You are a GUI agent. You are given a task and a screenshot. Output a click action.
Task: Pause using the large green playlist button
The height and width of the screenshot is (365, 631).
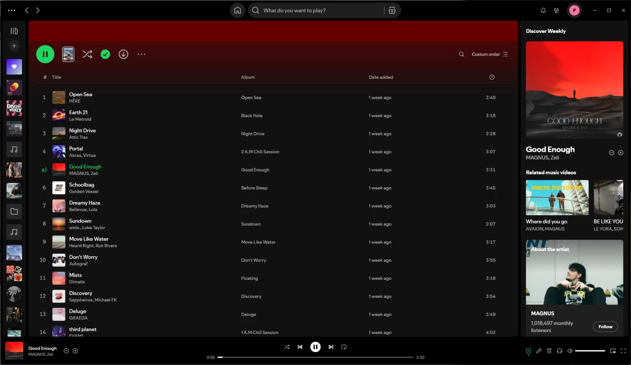point(45,54)
